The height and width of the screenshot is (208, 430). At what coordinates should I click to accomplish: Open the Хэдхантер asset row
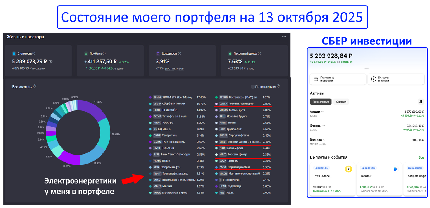[243, 186]
